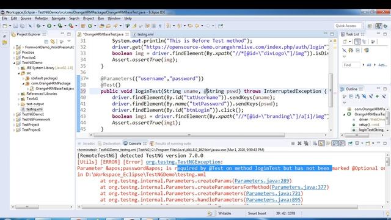Viewport: 391px width, 220px height.
Task: Click the New Java Package icon
Action: (83, 26)
